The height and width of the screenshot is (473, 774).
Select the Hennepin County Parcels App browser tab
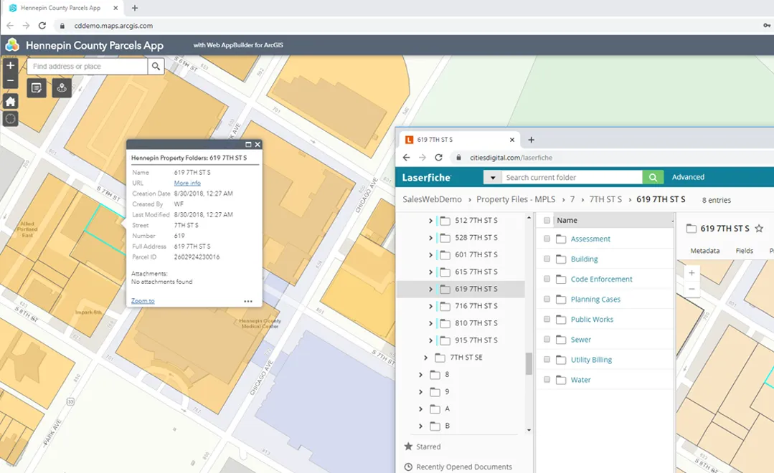[x=62, y=8]
